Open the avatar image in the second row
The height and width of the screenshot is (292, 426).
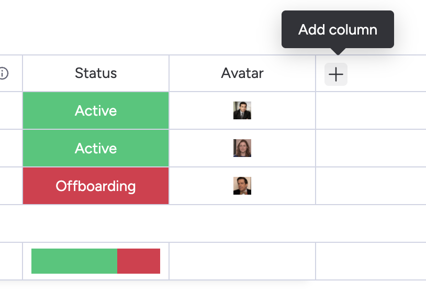point(242,148)
